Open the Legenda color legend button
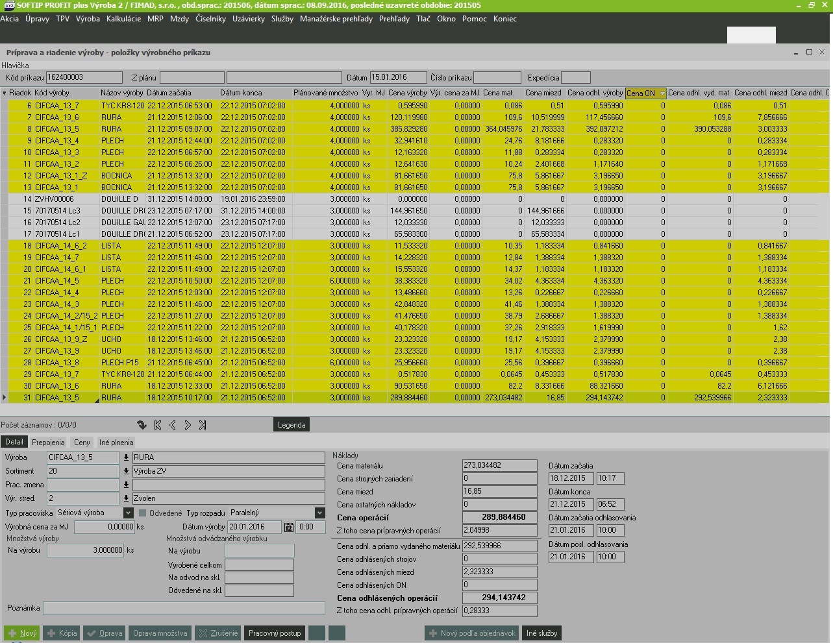 [x=292, y=425]
